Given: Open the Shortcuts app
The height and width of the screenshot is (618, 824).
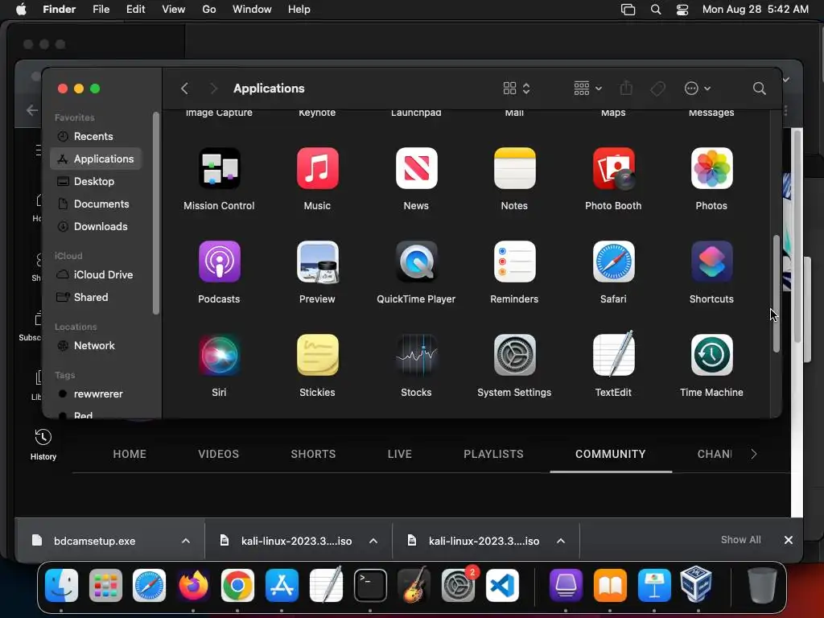Looking at the screenshot, I should (711, 262).
